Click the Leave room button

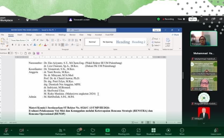[216, 131]
